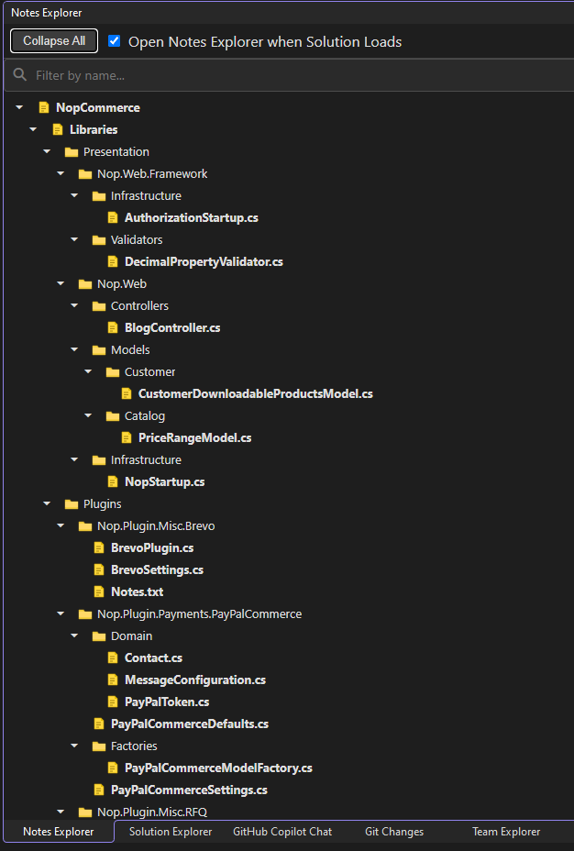Collapse the Controllers folder
This screenshot has height=851, width=574.
pyautogui.click(x=74, y=305)
